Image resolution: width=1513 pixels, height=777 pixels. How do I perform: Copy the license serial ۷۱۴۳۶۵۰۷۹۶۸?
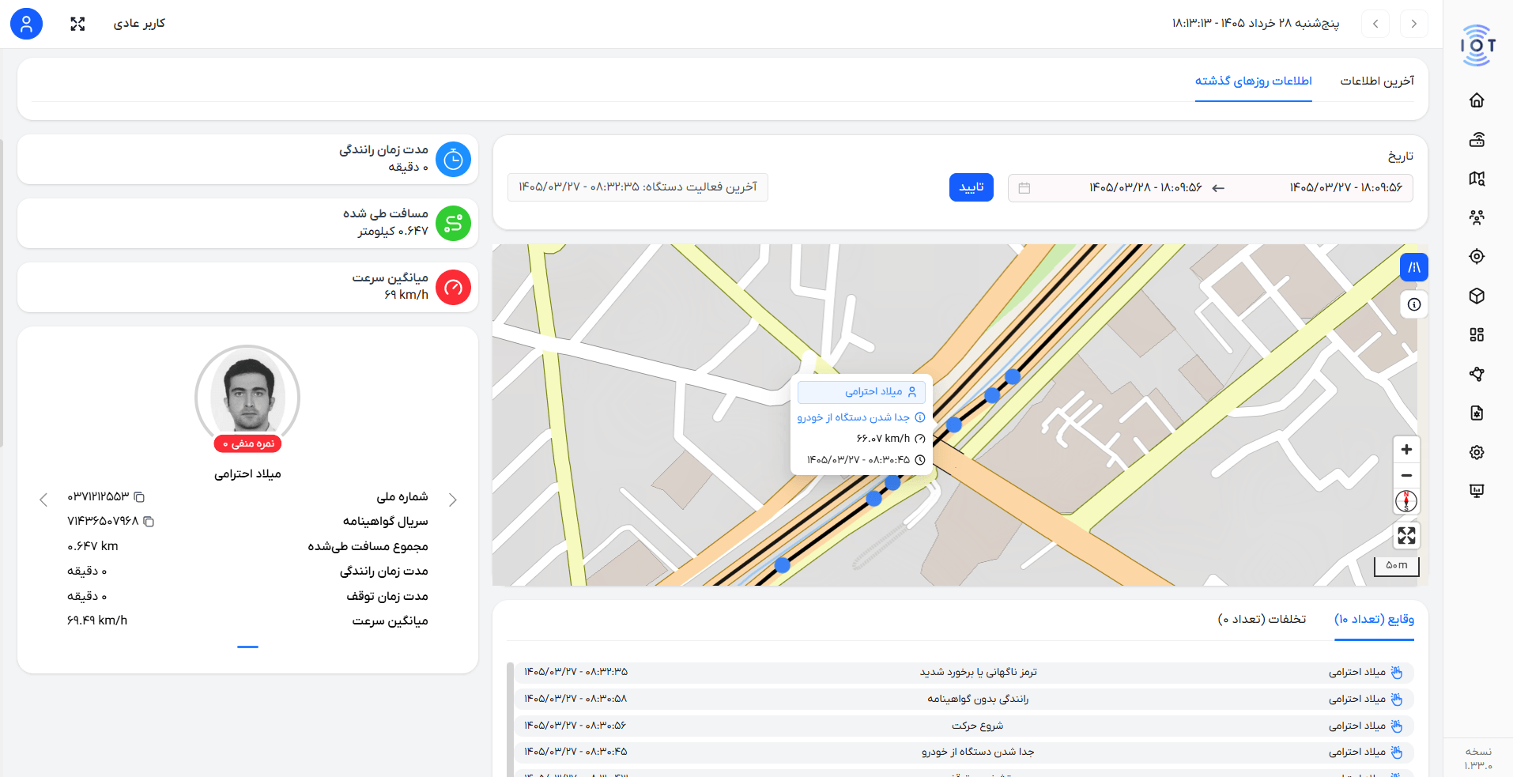coord(149,522)
